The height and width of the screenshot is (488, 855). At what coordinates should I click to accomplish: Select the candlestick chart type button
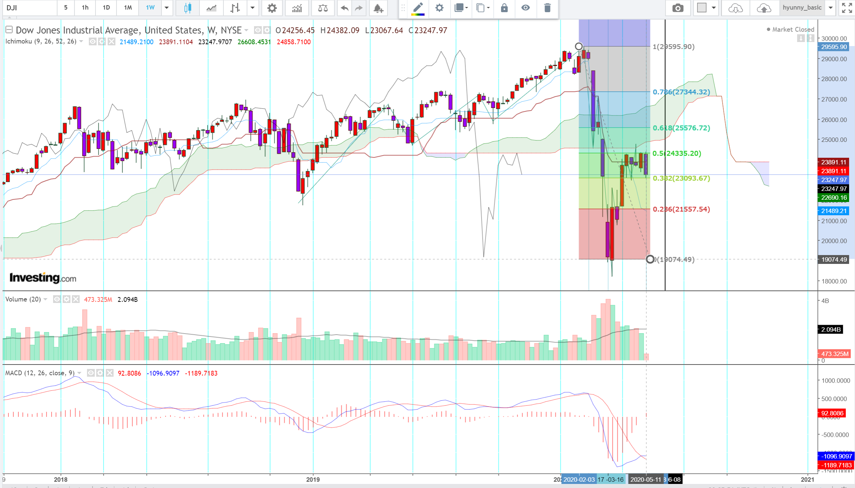tap(187, 8)
